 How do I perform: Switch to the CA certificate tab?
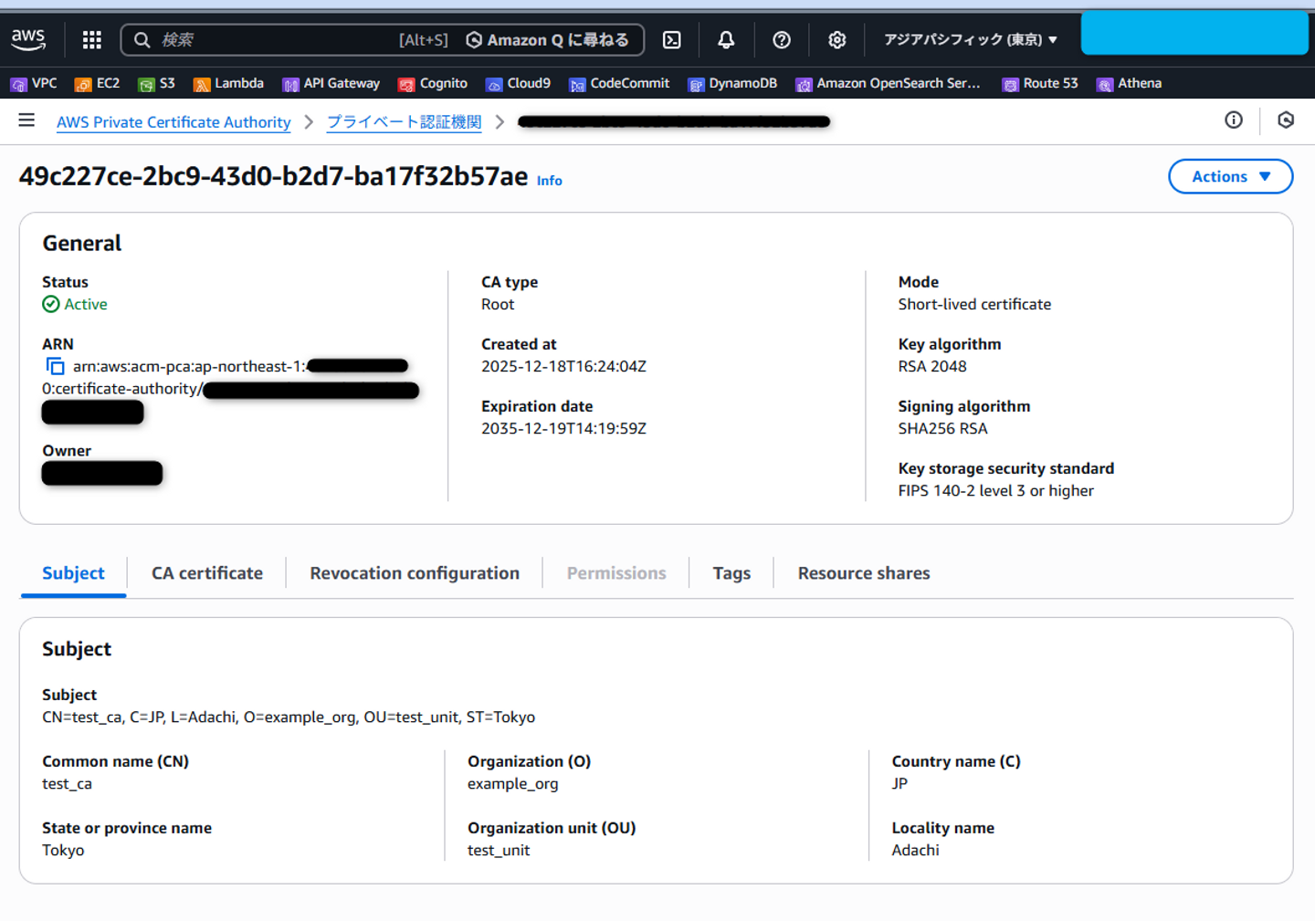click(207, 573)
